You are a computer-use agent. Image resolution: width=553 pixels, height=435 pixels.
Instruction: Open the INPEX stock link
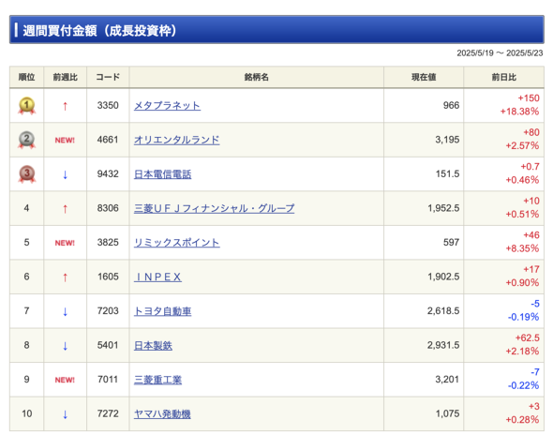click(x=157, y=277)
